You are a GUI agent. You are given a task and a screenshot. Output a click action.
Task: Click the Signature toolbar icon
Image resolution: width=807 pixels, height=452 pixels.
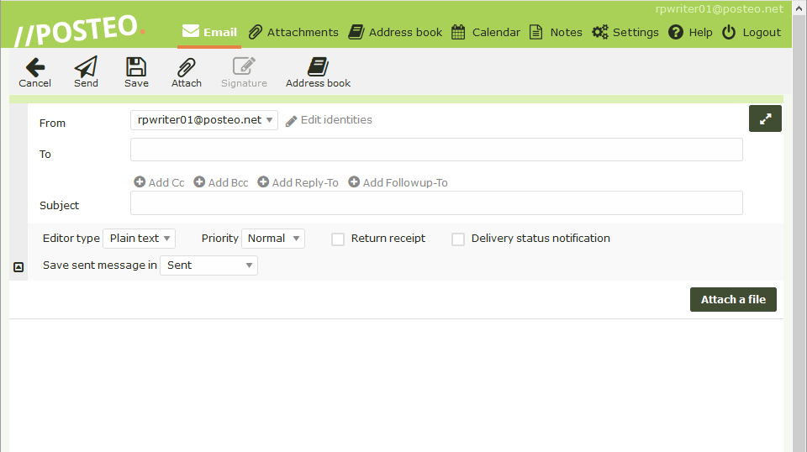point(244,66)
